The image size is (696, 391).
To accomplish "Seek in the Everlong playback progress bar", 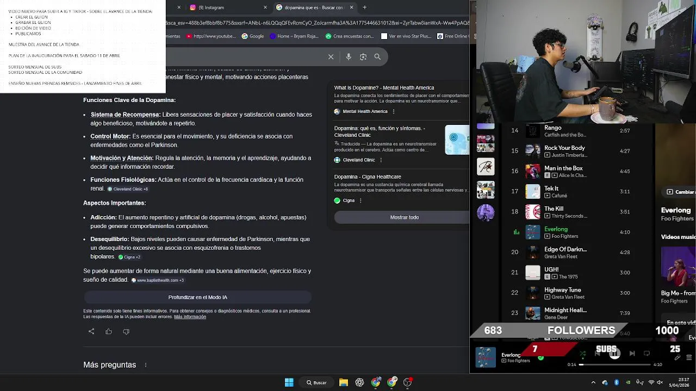I will point(614,364).
